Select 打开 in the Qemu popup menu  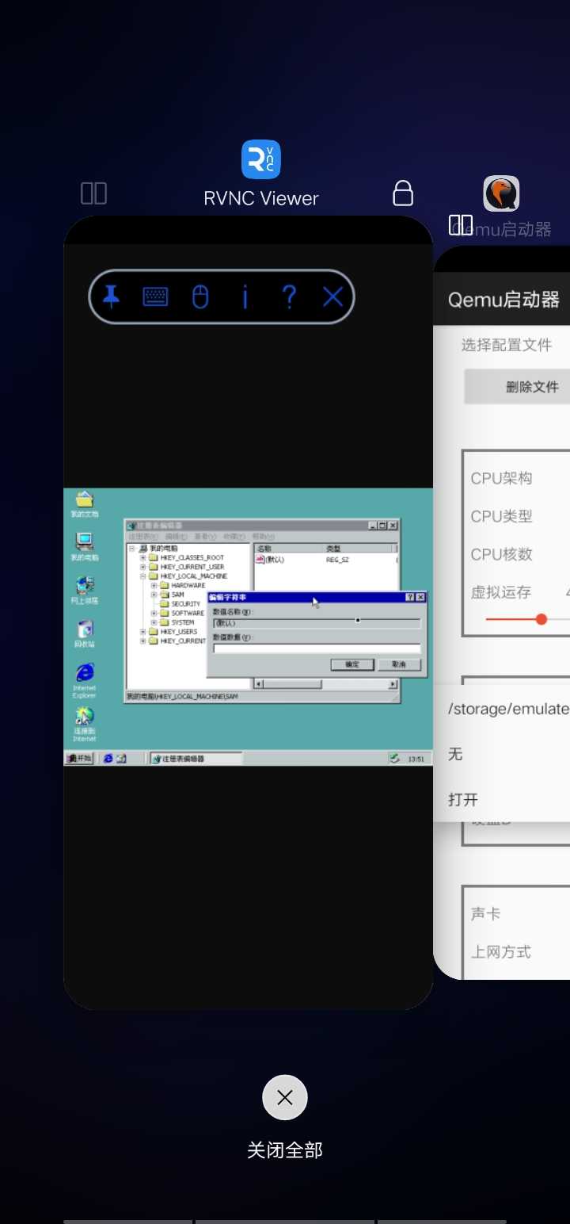point(464,799)
